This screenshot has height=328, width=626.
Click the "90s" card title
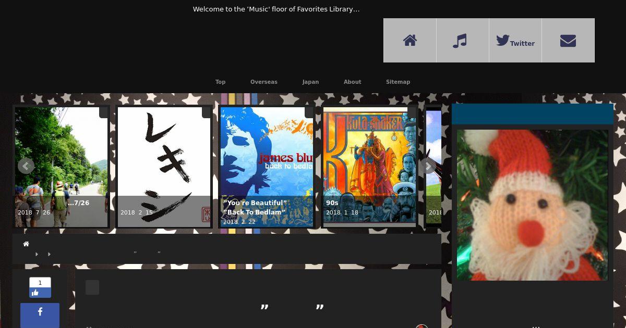332,203
